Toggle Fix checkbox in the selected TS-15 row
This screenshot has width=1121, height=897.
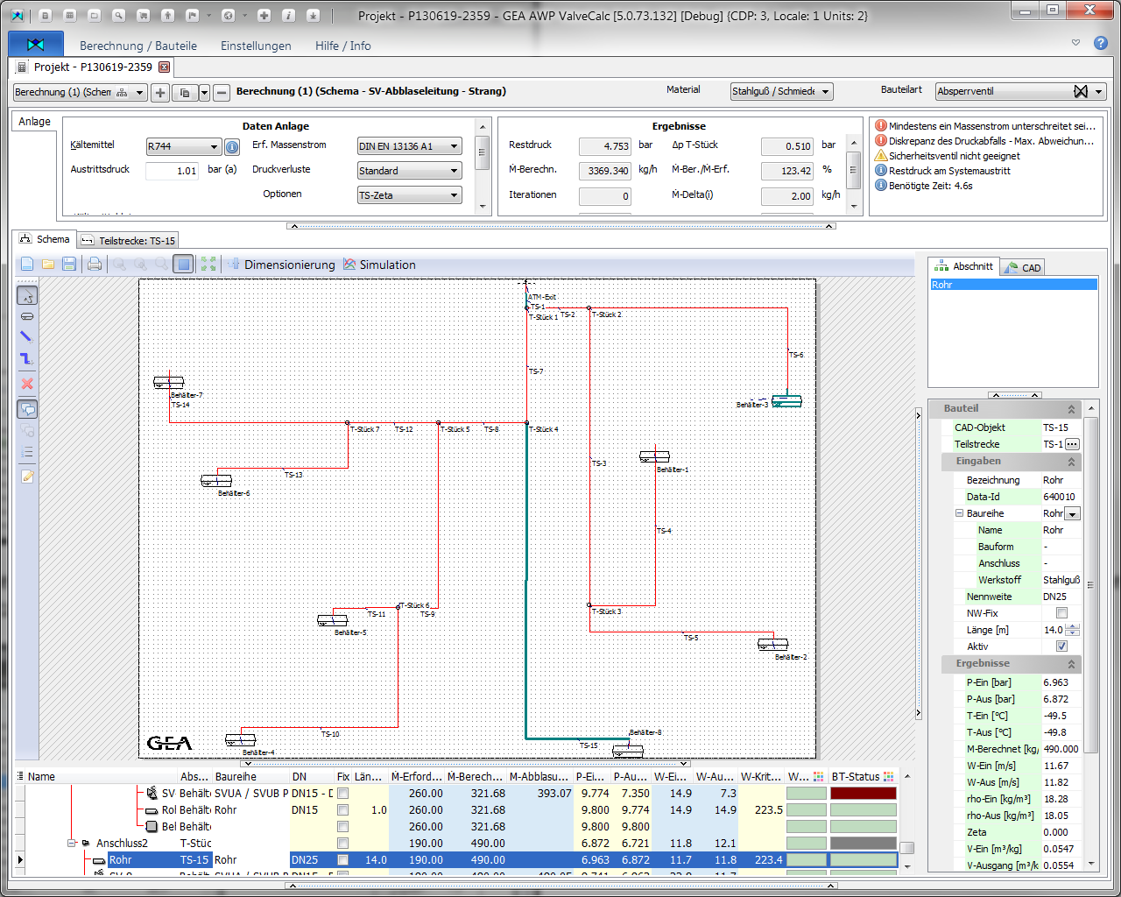pos(343,860)
